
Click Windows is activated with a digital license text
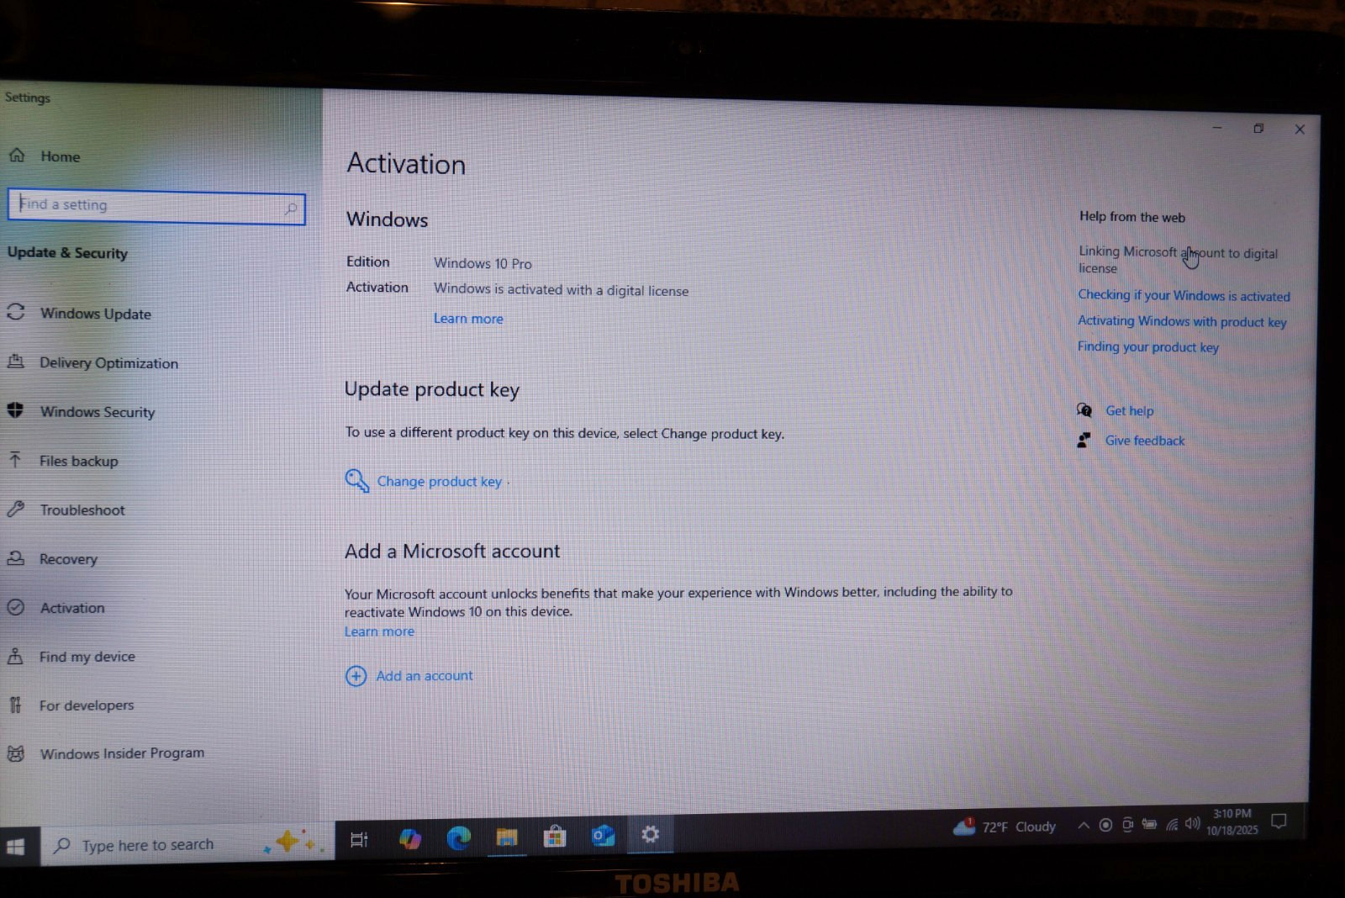(561, 289)
